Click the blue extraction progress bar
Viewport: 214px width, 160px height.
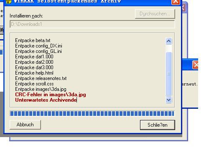click(92, 113)
